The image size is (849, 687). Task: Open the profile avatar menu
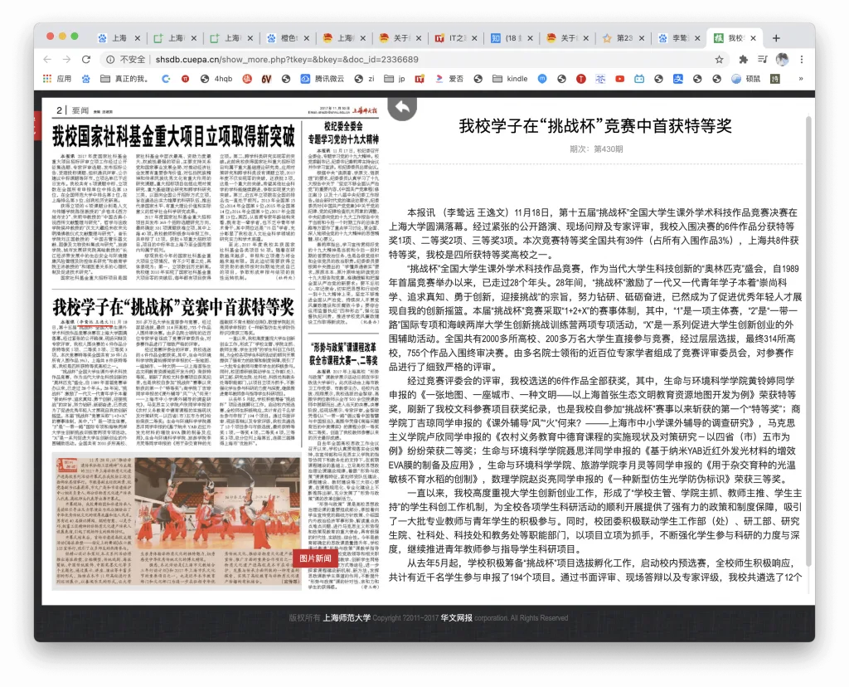tap(782, 59)
